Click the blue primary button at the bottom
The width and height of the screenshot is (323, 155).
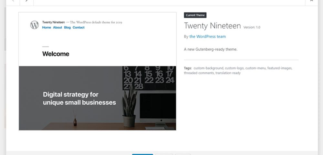click(x=142, y=154)
